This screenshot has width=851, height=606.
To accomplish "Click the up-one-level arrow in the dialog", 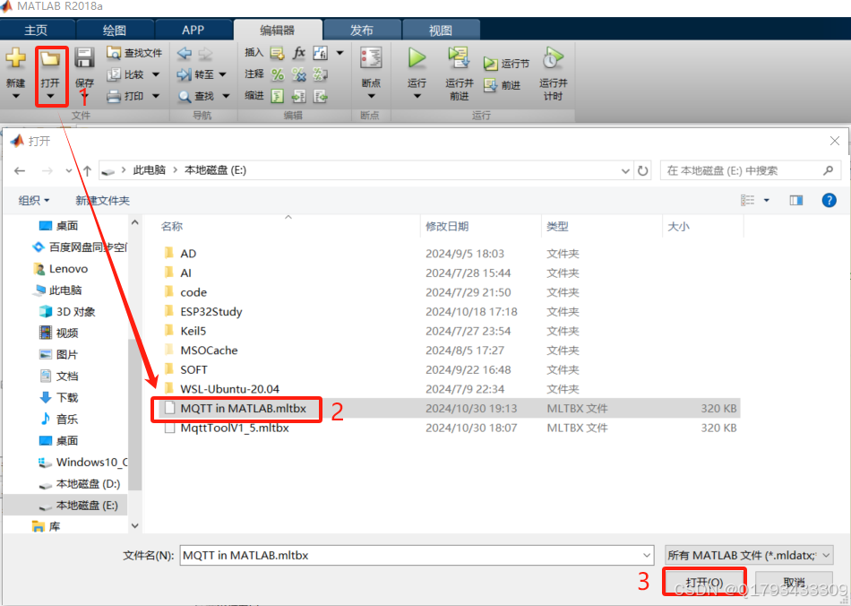I will pyautogui.click(x=88, y=170).
